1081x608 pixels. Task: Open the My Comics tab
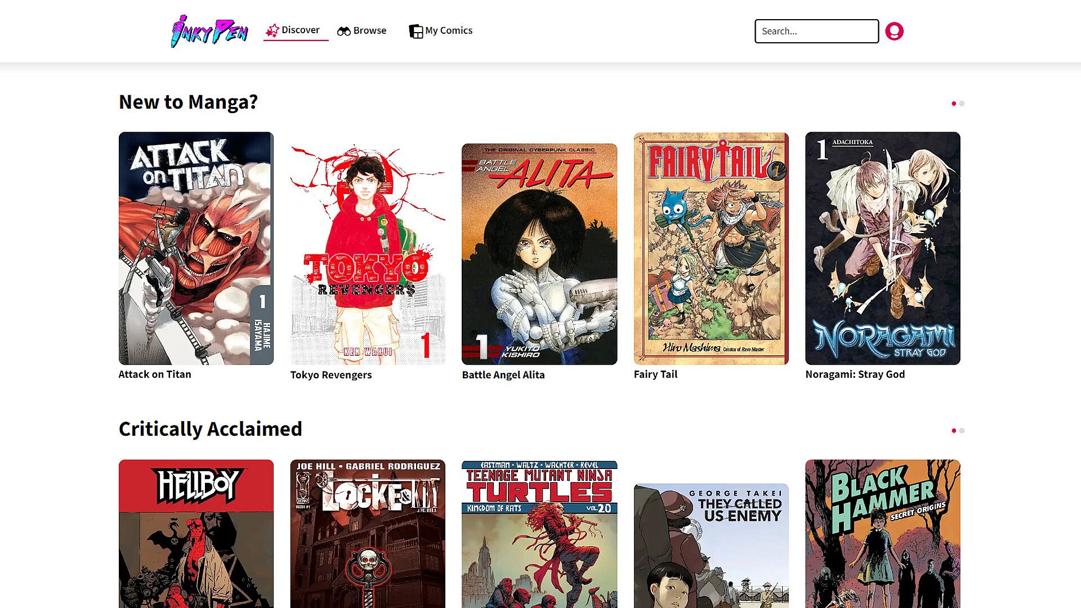click(448, 30)
